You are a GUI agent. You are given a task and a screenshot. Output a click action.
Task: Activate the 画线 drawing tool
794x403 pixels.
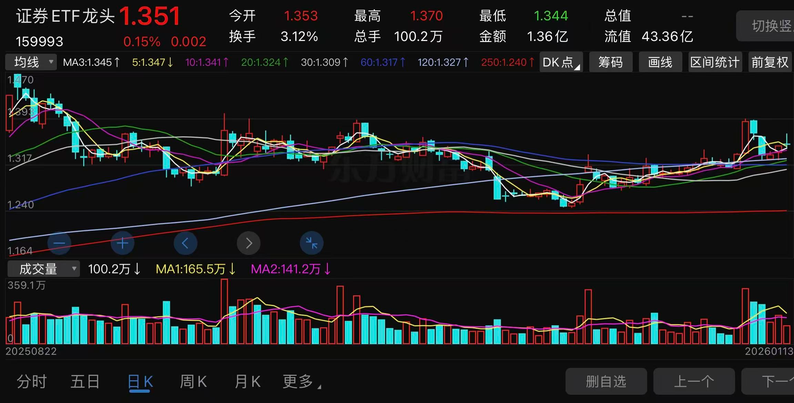coord(660,62)
